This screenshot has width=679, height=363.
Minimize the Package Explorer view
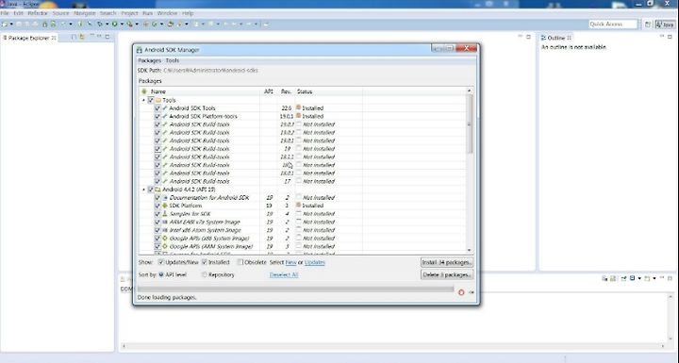tap(99, 37)
